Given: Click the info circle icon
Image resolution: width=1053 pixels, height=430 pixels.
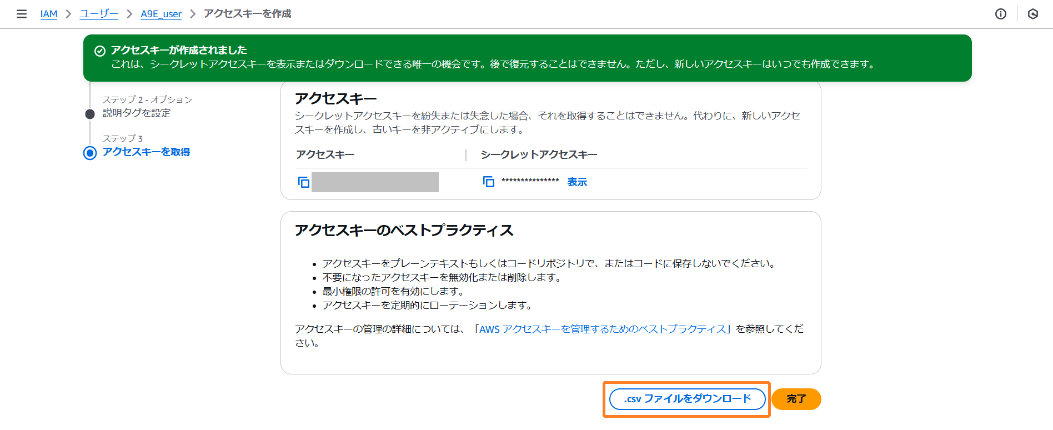Looking at the screenshot, I should pyautogui.click(x=1000, y=14).
